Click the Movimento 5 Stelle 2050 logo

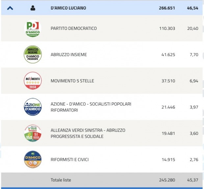33,81
